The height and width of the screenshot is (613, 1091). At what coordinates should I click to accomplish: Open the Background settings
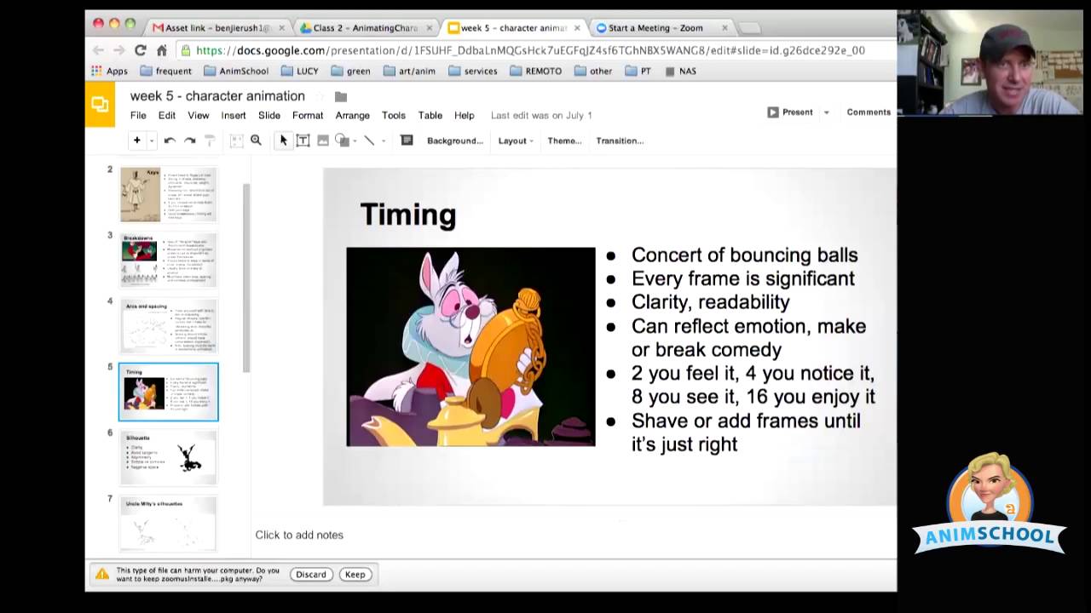tap(455, 140)
